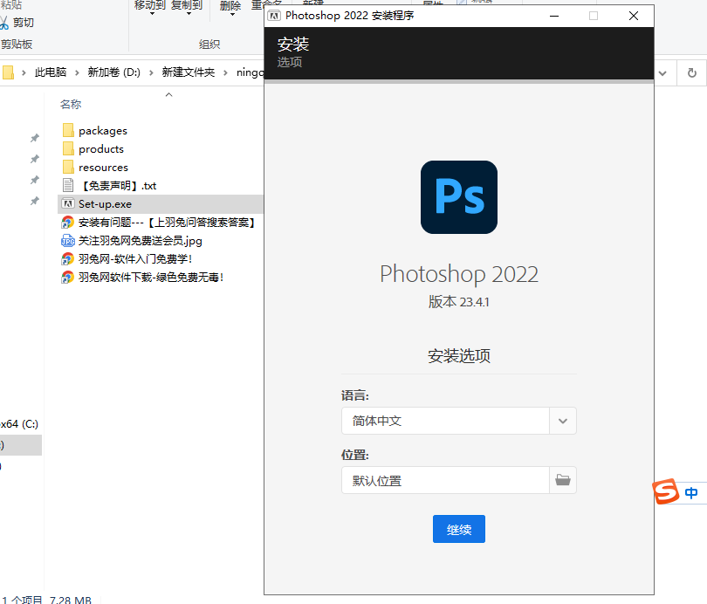The height and width of the screenshot is (604, 707).
Task: Select the 【免责声明】.txt file
Action: [120, 186]
